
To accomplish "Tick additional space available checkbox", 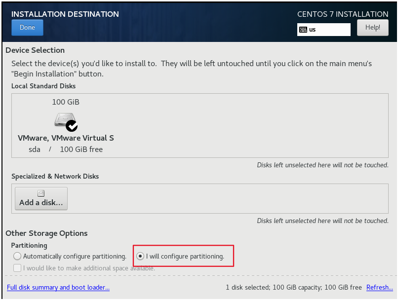I will tap(17, 268).
